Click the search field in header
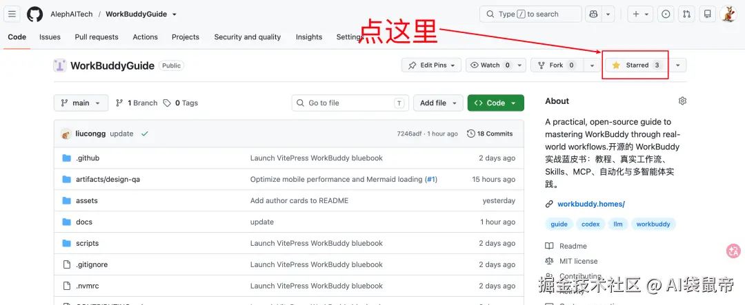This screenshot has width=745, height=305. [530, 14]
